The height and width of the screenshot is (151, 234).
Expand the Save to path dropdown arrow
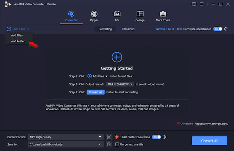[100, 144]
